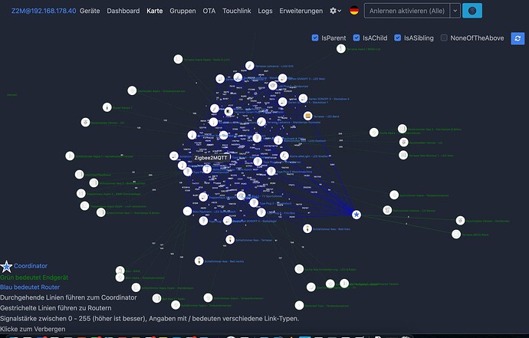Click the German flag language icon
The image size is (529, 338).
pos(354,11)
